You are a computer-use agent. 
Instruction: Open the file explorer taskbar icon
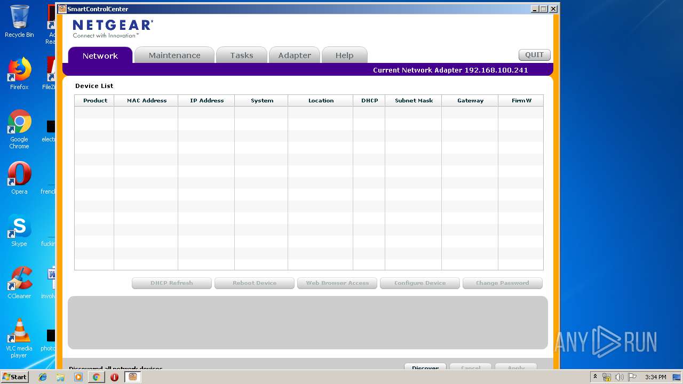tap(60, 377)
